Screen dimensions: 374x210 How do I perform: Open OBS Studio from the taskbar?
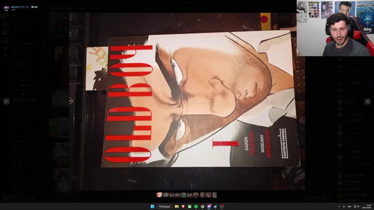(x=222, y=206)
